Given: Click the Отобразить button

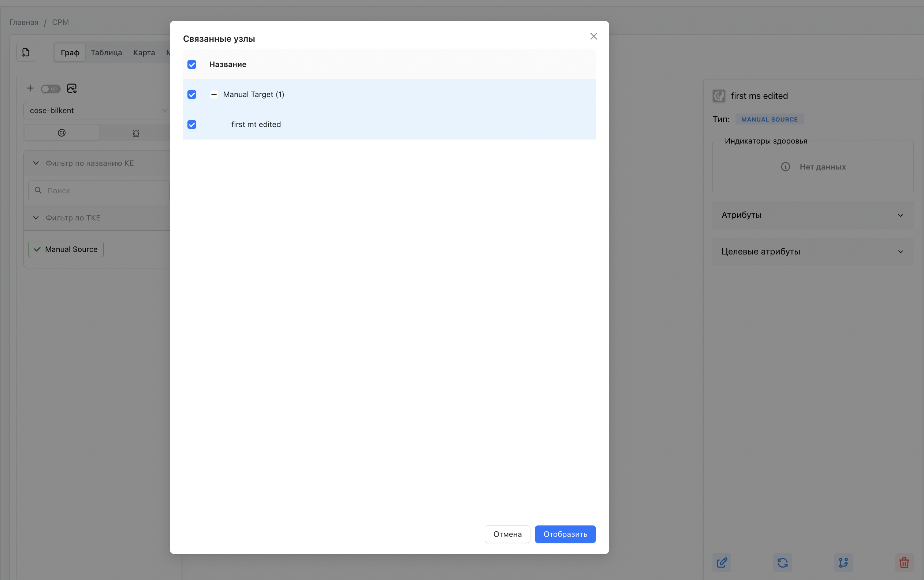Looking at the screenshot, I should tap(565, 534).
